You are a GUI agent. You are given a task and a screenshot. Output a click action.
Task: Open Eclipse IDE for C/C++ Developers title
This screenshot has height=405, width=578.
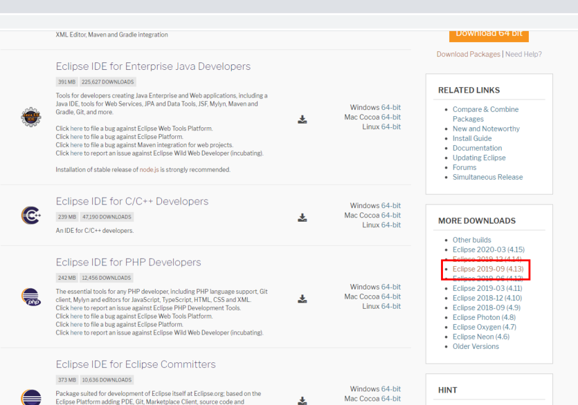[132, 201]
